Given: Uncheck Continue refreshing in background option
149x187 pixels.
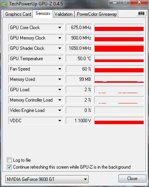Looking at the screenshot, I should coord(9,167).
